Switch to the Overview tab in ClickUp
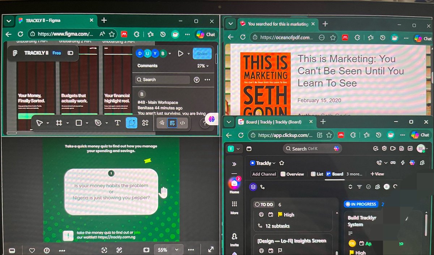 [292, 174]
